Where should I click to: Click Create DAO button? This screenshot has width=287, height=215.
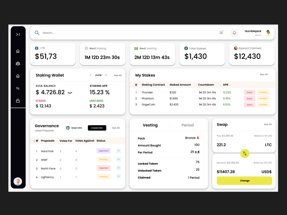click(x=97, y=128)
